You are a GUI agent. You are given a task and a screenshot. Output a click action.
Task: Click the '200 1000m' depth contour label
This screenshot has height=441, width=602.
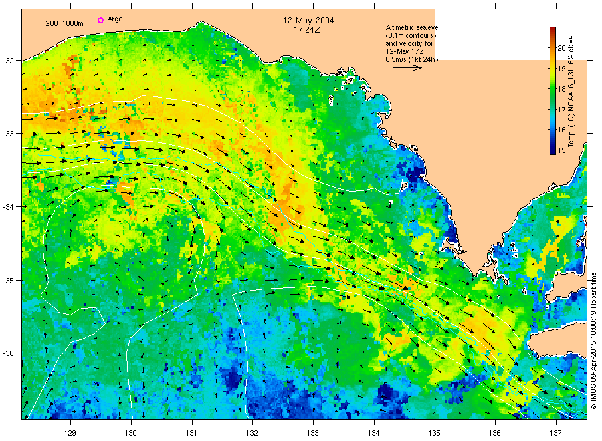64,24
